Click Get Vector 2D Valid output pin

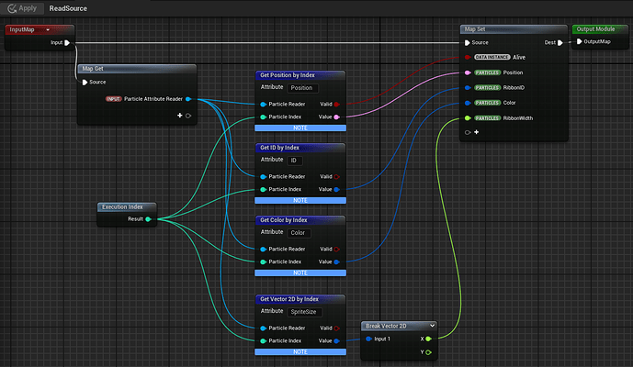click(336, 328)
